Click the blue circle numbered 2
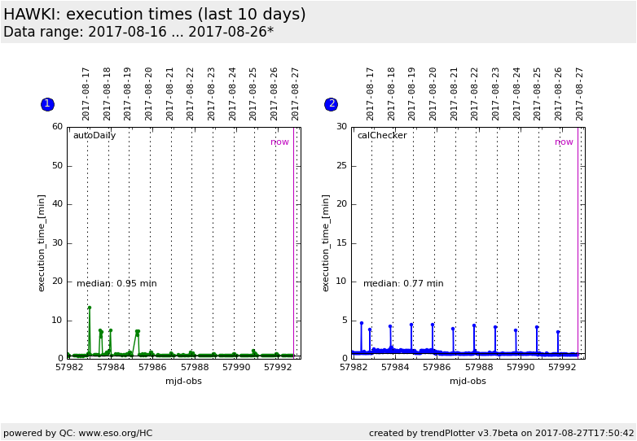This screenshot has height=441, width=637. click(331, 104)
